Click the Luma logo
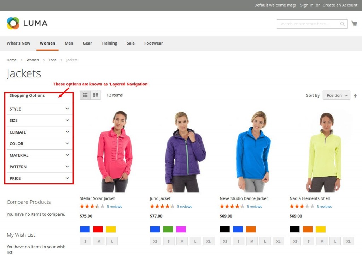The width and height of the screenshot is (362, 255). click(27, 23)
